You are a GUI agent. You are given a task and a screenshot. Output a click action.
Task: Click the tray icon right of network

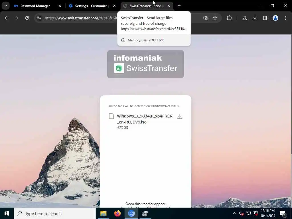point(255,213)
